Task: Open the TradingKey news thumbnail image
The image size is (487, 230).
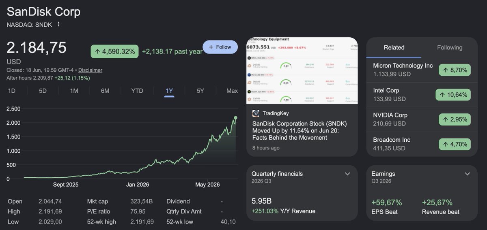Action: 302,70
